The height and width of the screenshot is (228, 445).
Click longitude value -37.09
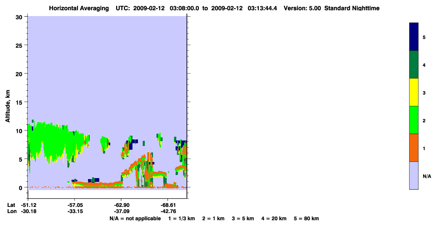click(x=121, y=212)
